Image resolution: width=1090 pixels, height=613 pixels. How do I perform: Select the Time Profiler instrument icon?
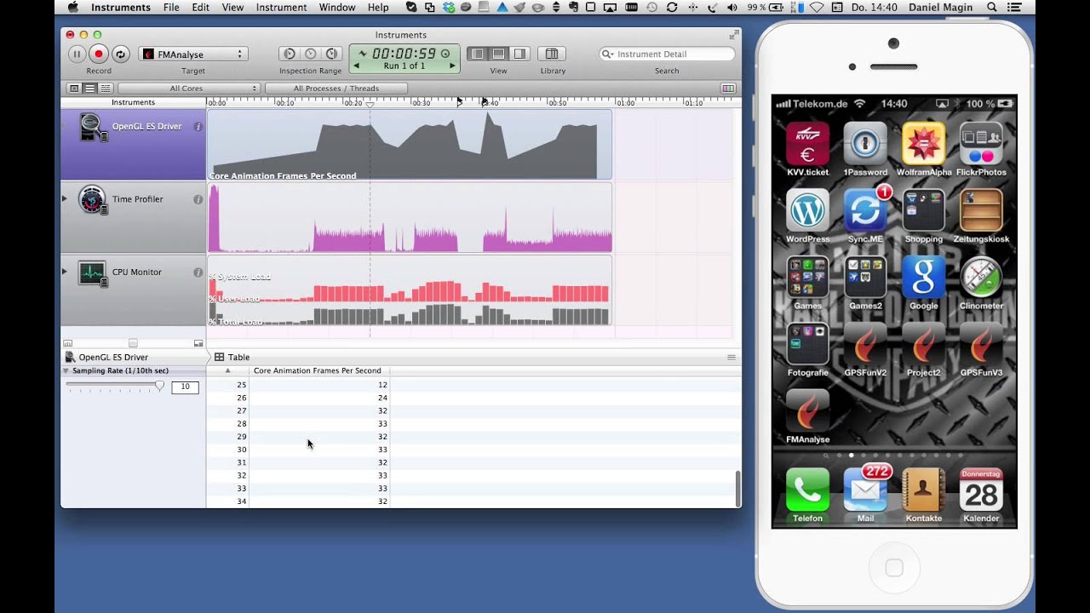92,200
